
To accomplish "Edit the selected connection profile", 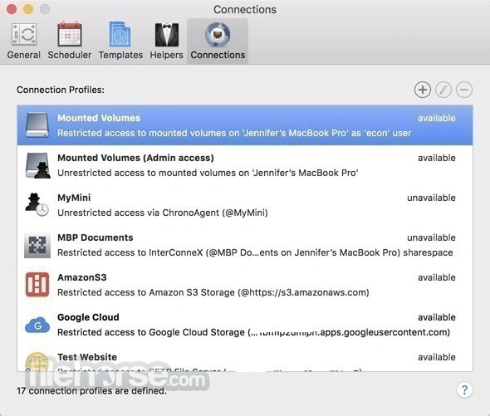I will pos(443,90).
